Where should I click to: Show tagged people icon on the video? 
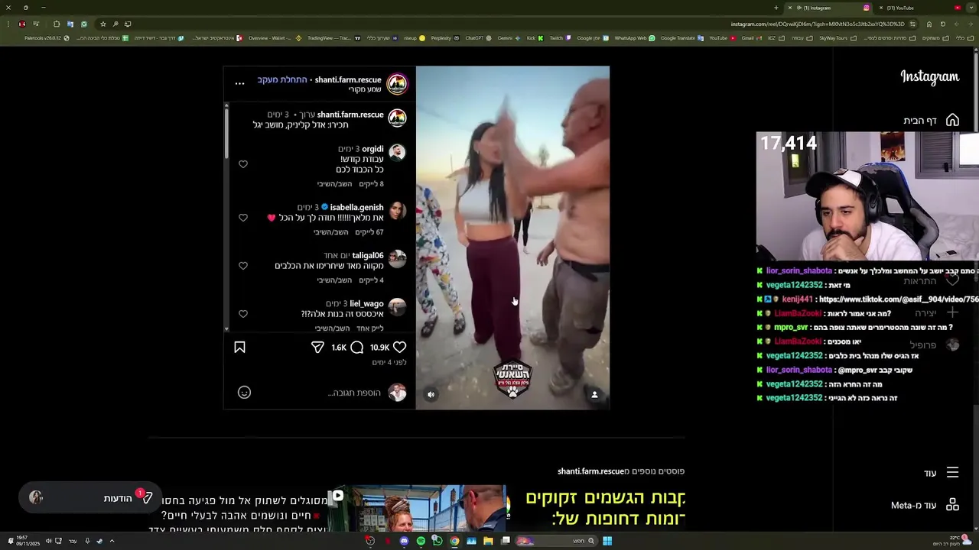coord(594,394)
